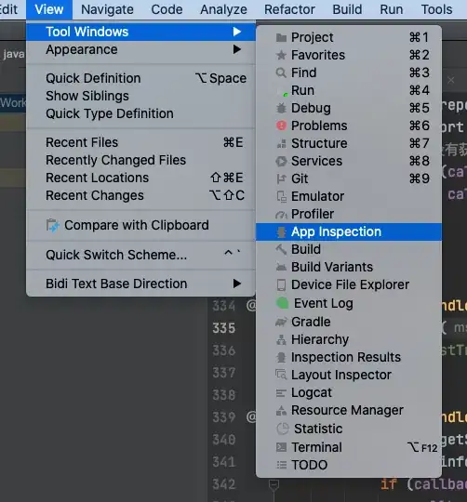
Task: Click the Terminal icon in submenu
Action: pos(281,447)
